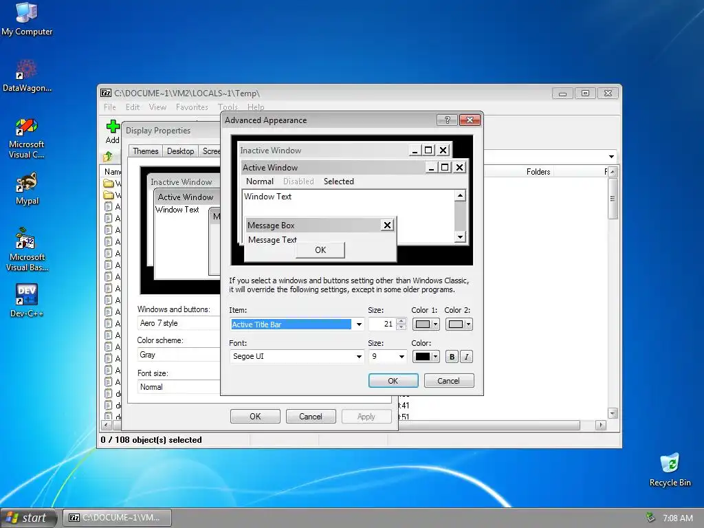Click Active Window title bar in preview
704x528 pixels.
(x=333, y=168)
